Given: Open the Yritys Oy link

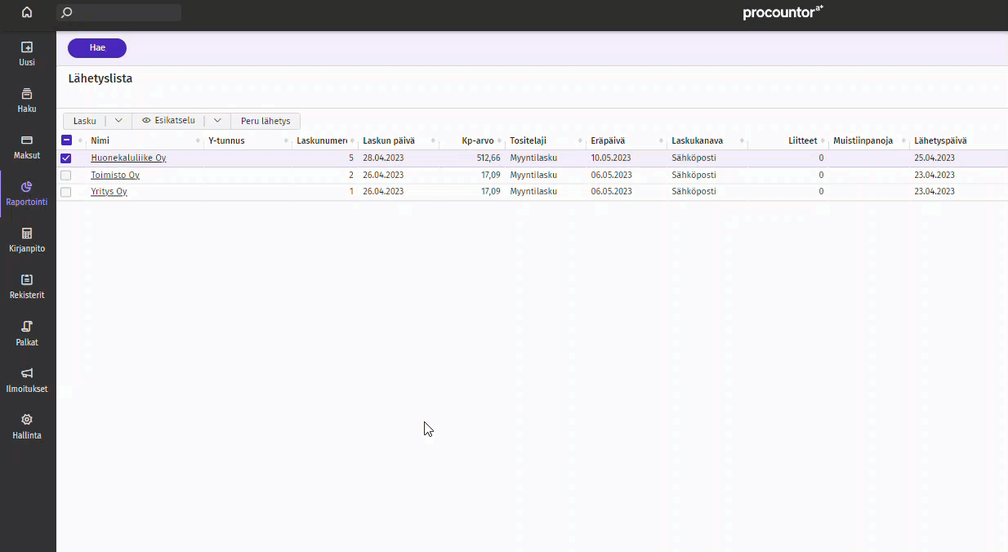Looking at the screenshot, I should pyautogui.click(x=109, y=192).
